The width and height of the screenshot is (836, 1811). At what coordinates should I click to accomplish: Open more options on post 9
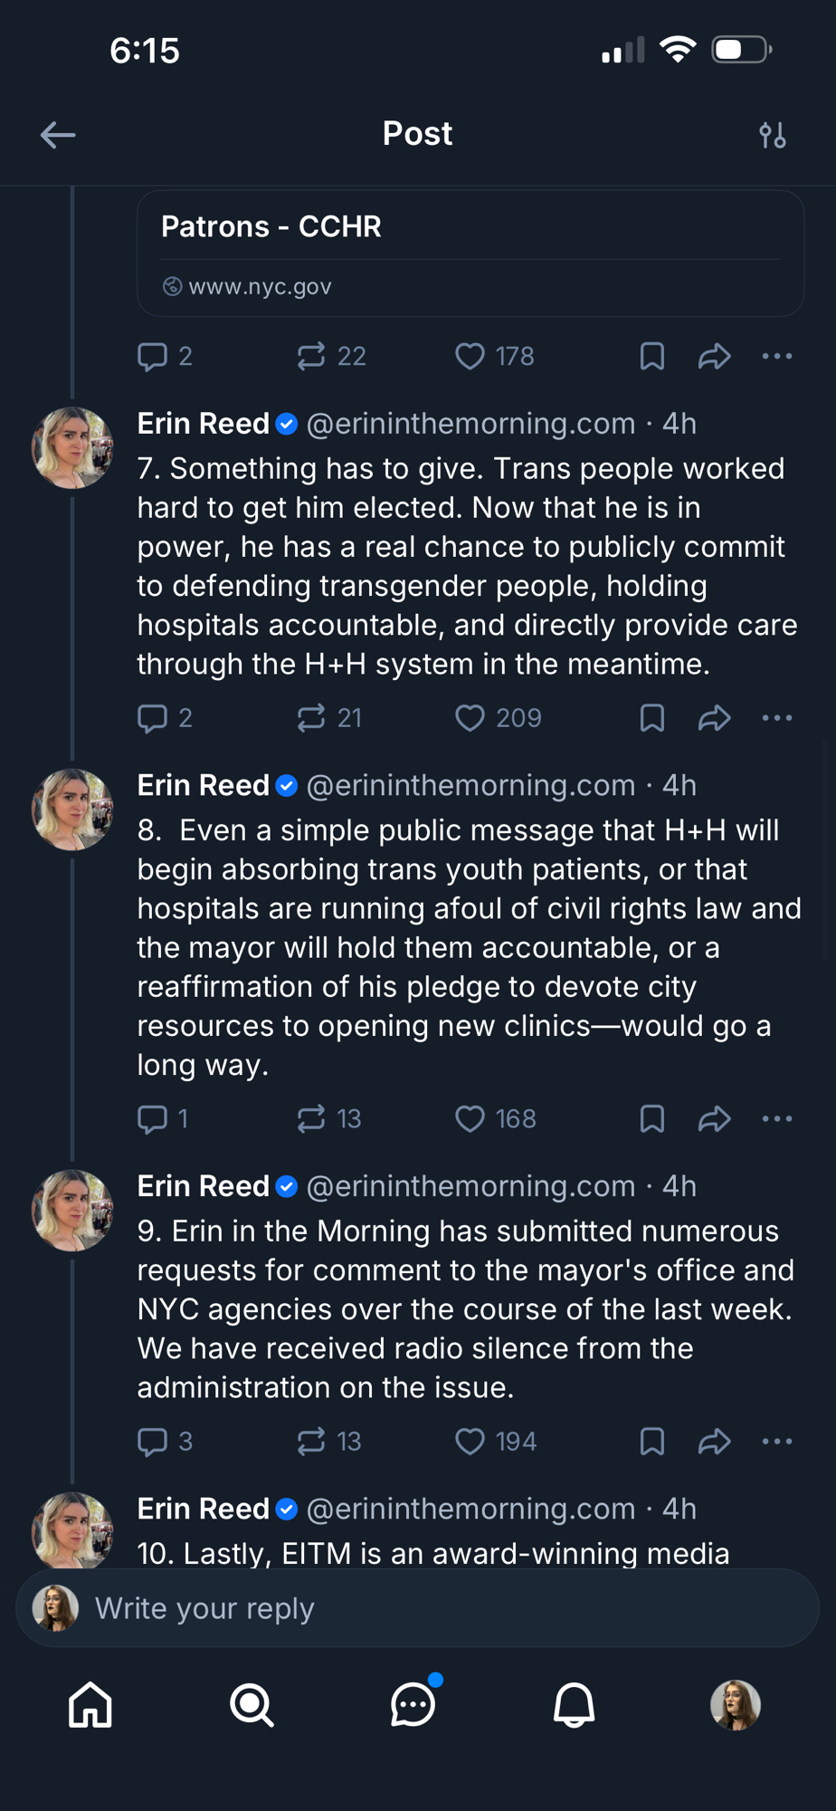tap(776, 1442)
